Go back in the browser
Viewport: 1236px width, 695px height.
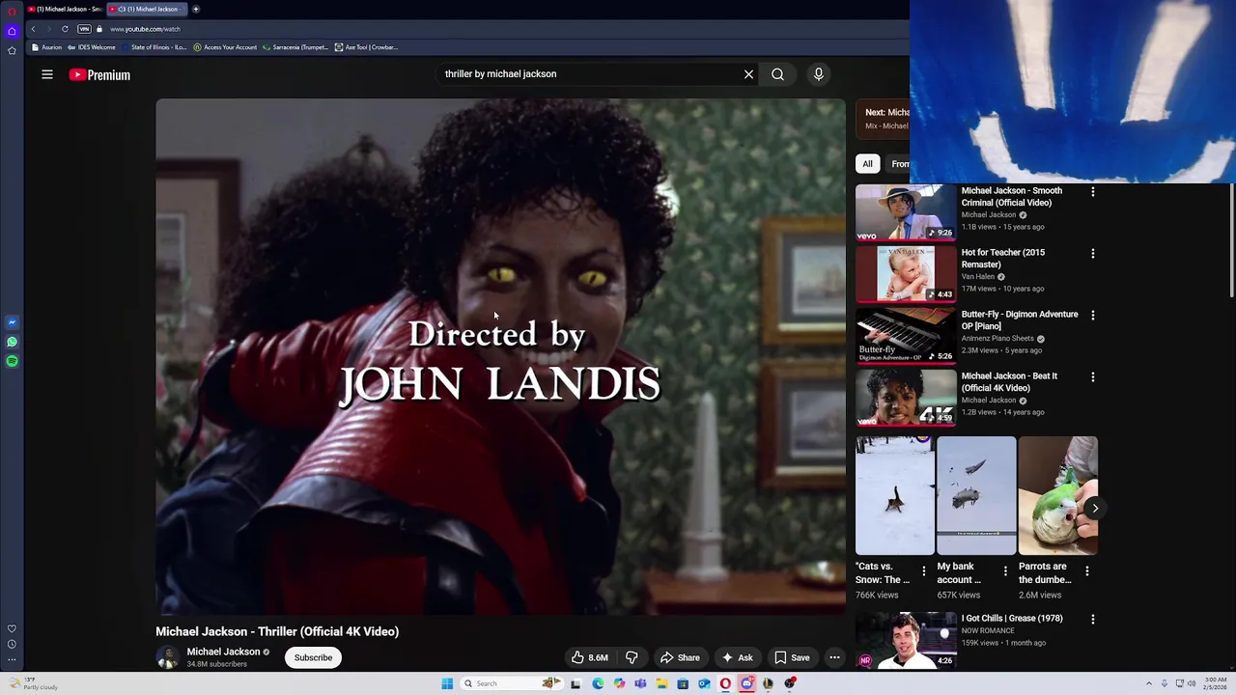click(33, 29)
